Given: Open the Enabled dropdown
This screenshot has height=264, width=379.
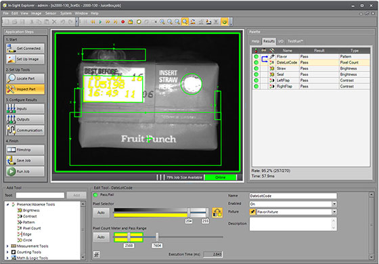Looking at the screenshot, I should 334,204.
